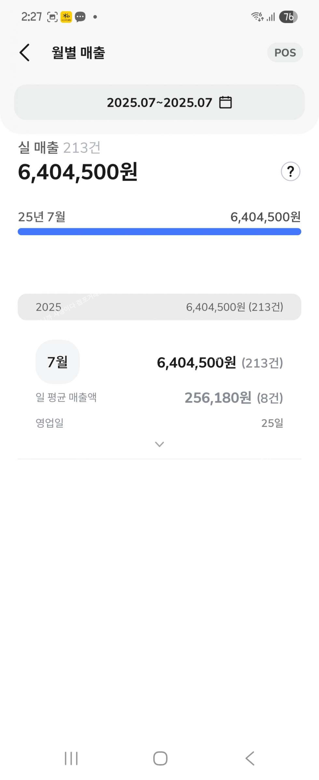Open the 2025.07~2025.07 date range picker
The width and height of the screenshot is (319, 780).
(159, 102)
